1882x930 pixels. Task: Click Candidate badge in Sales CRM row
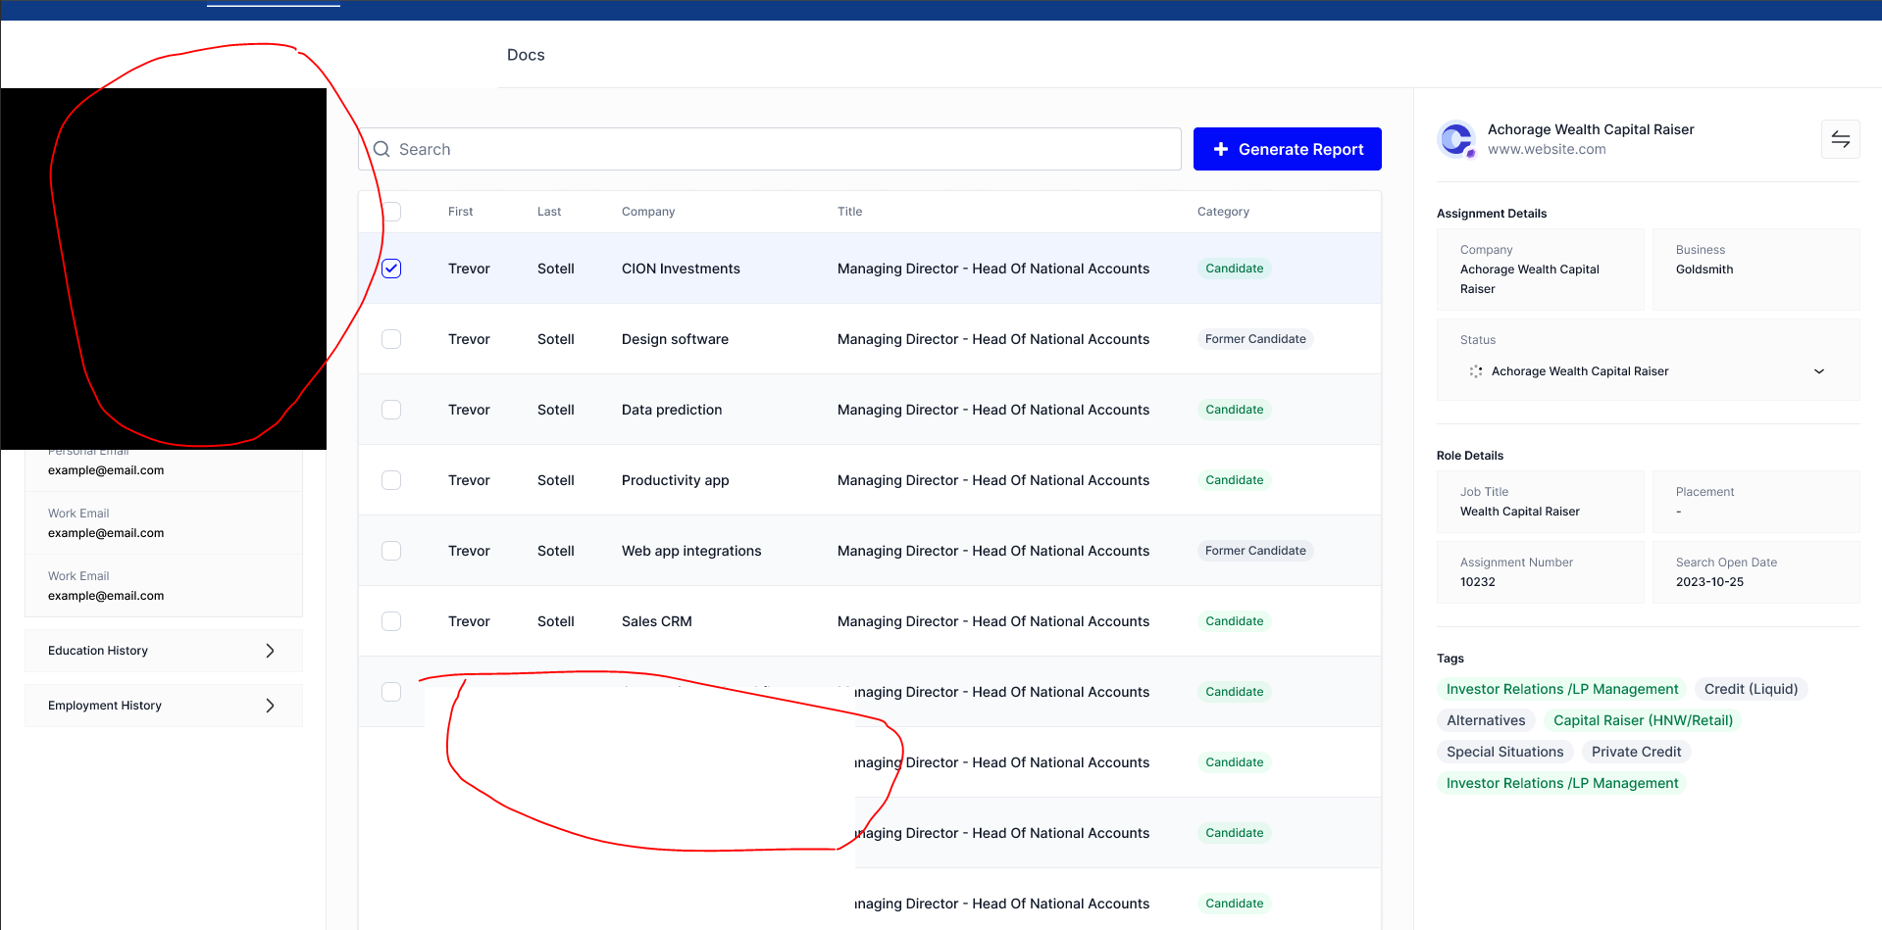1234,621
